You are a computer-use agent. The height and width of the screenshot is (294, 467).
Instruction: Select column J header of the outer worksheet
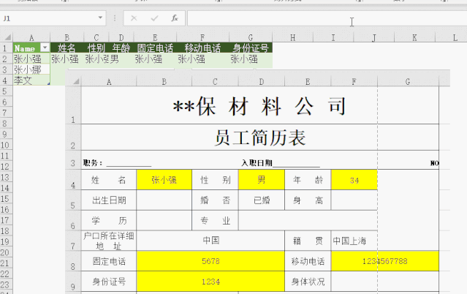(373, 37)
